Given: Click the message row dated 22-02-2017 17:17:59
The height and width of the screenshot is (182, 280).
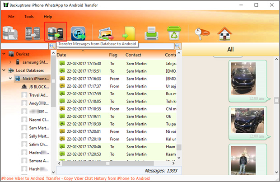Looking at the screenshot, I should coord(117,94).
